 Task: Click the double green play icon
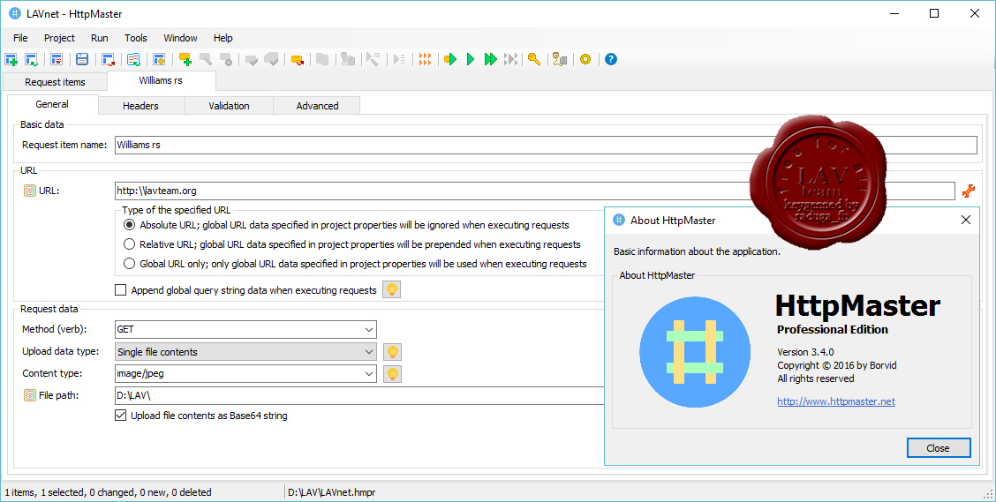[x=490, y=60]
